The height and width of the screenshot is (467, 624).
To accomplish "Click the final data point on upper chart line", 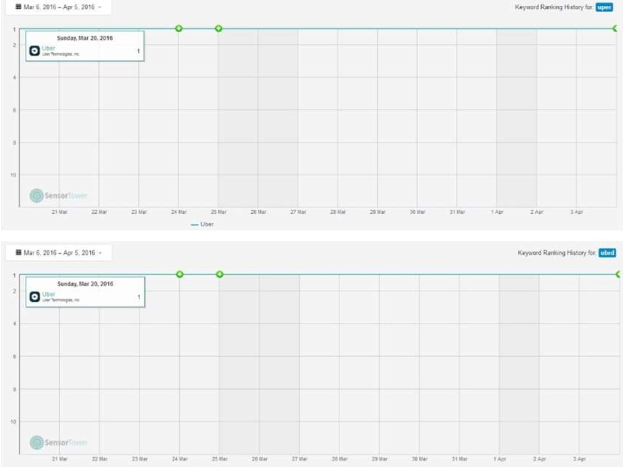I will point(615,29).
